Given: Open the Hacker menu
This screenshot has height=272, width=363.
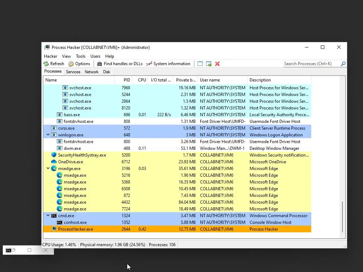Looking at the screenshot, I should click(x=50, y=56).
